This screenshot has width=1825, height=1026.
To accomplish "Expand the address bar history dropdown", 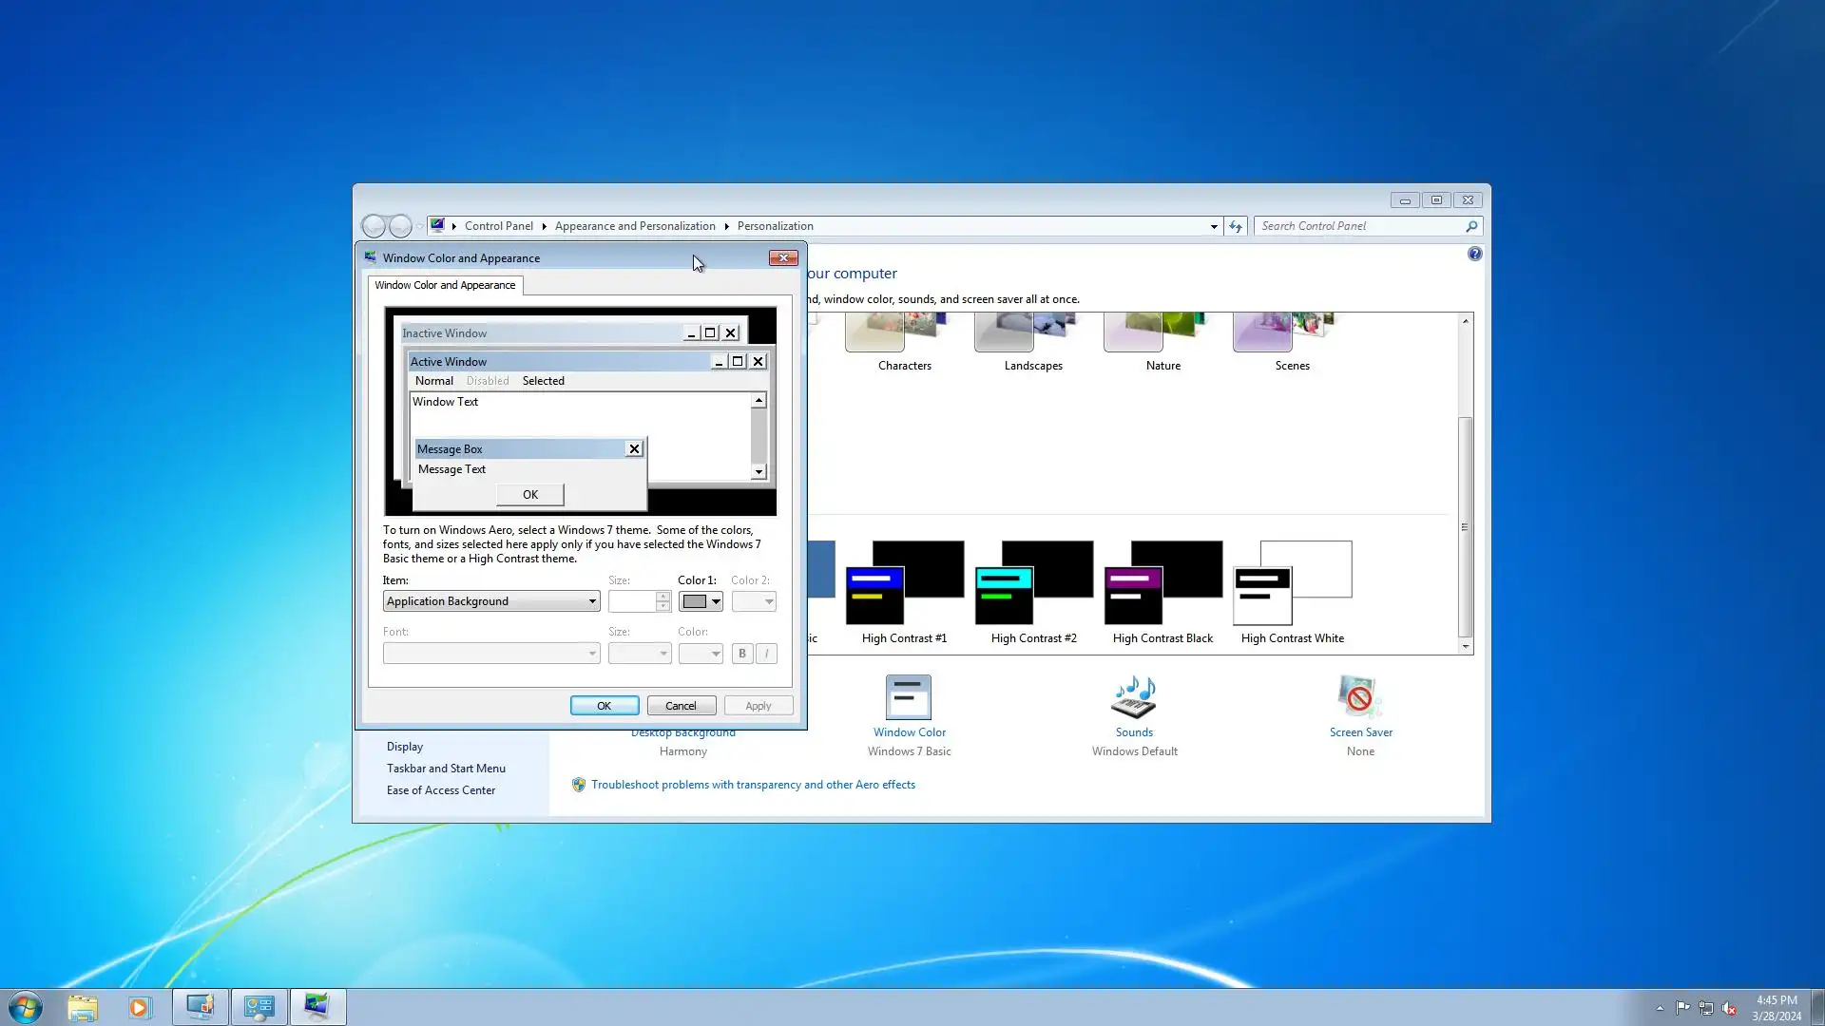I will click(x=1214, y=226).
